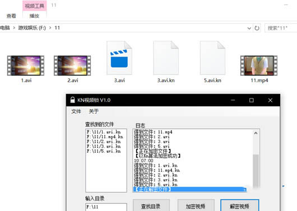
Task: Expand chevron after 电脑 breadcrumb
Action: pyautogui.click(x=14, y=28)
